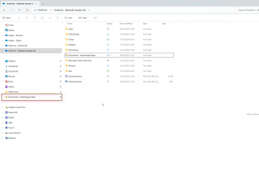Select OneDrive - WeAudit Sweden AB in sidebar

tap(31, 51)
